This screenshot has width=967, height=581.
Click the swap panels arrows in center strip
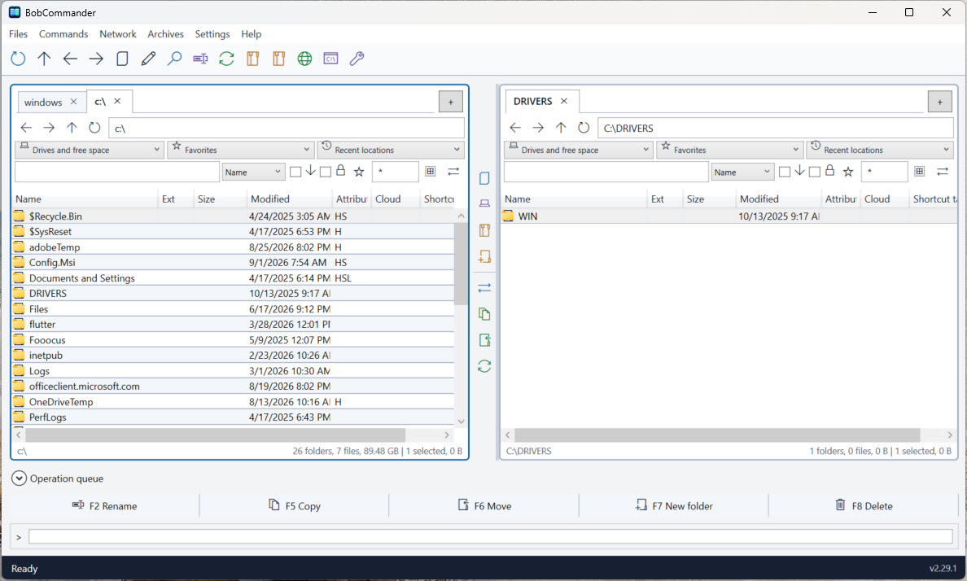click(x=485, y=288)
